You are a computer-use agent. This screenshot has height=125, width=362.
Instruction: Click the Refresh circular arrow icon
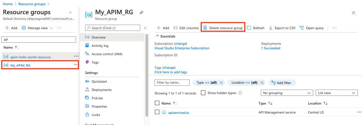coord(249,28)
